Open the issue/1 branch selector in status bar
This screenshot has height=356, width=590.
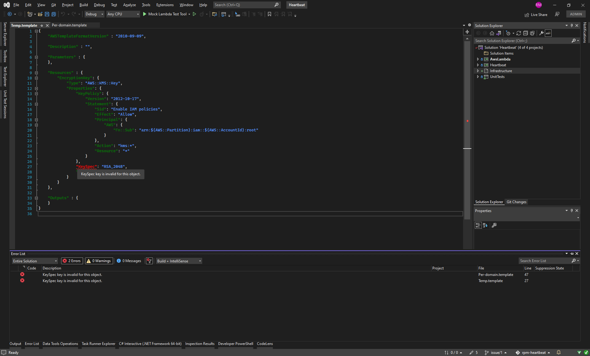(x=496, y=353)
